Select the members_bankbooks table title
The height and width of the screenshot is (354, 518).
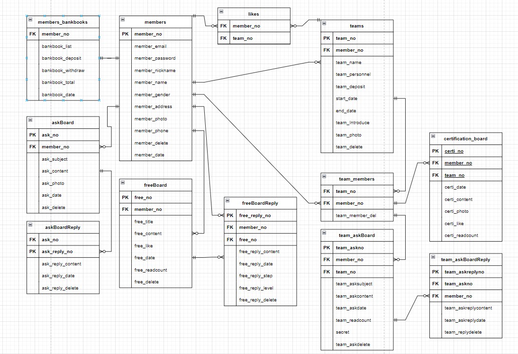click(63, 22)
